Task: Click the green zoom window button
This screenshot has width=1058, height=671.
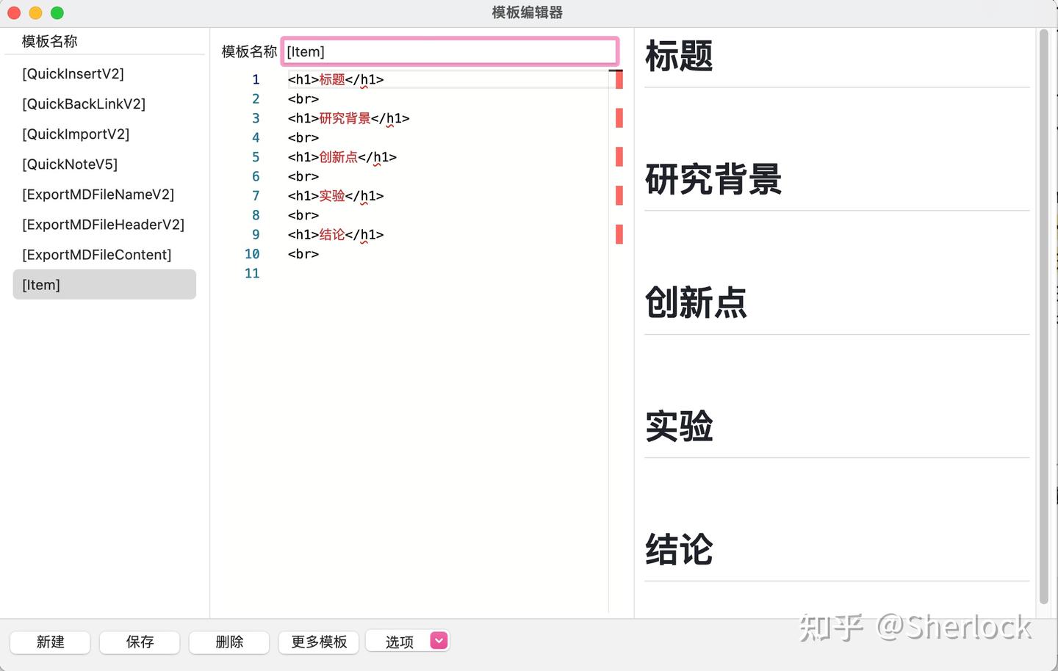Action: [x=57, y=12]
